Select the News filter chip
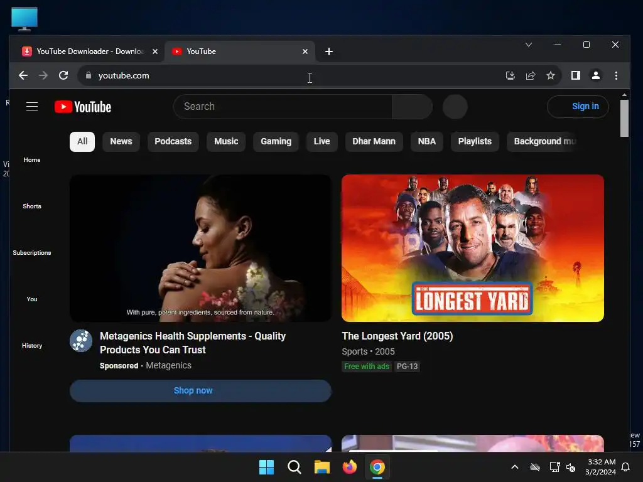This screenshot has height=482, width=643. (121, 141)
